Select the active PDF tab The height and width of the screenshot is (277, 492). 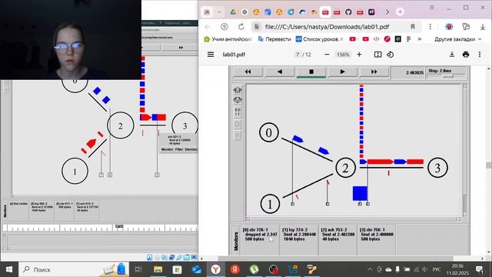325,12
